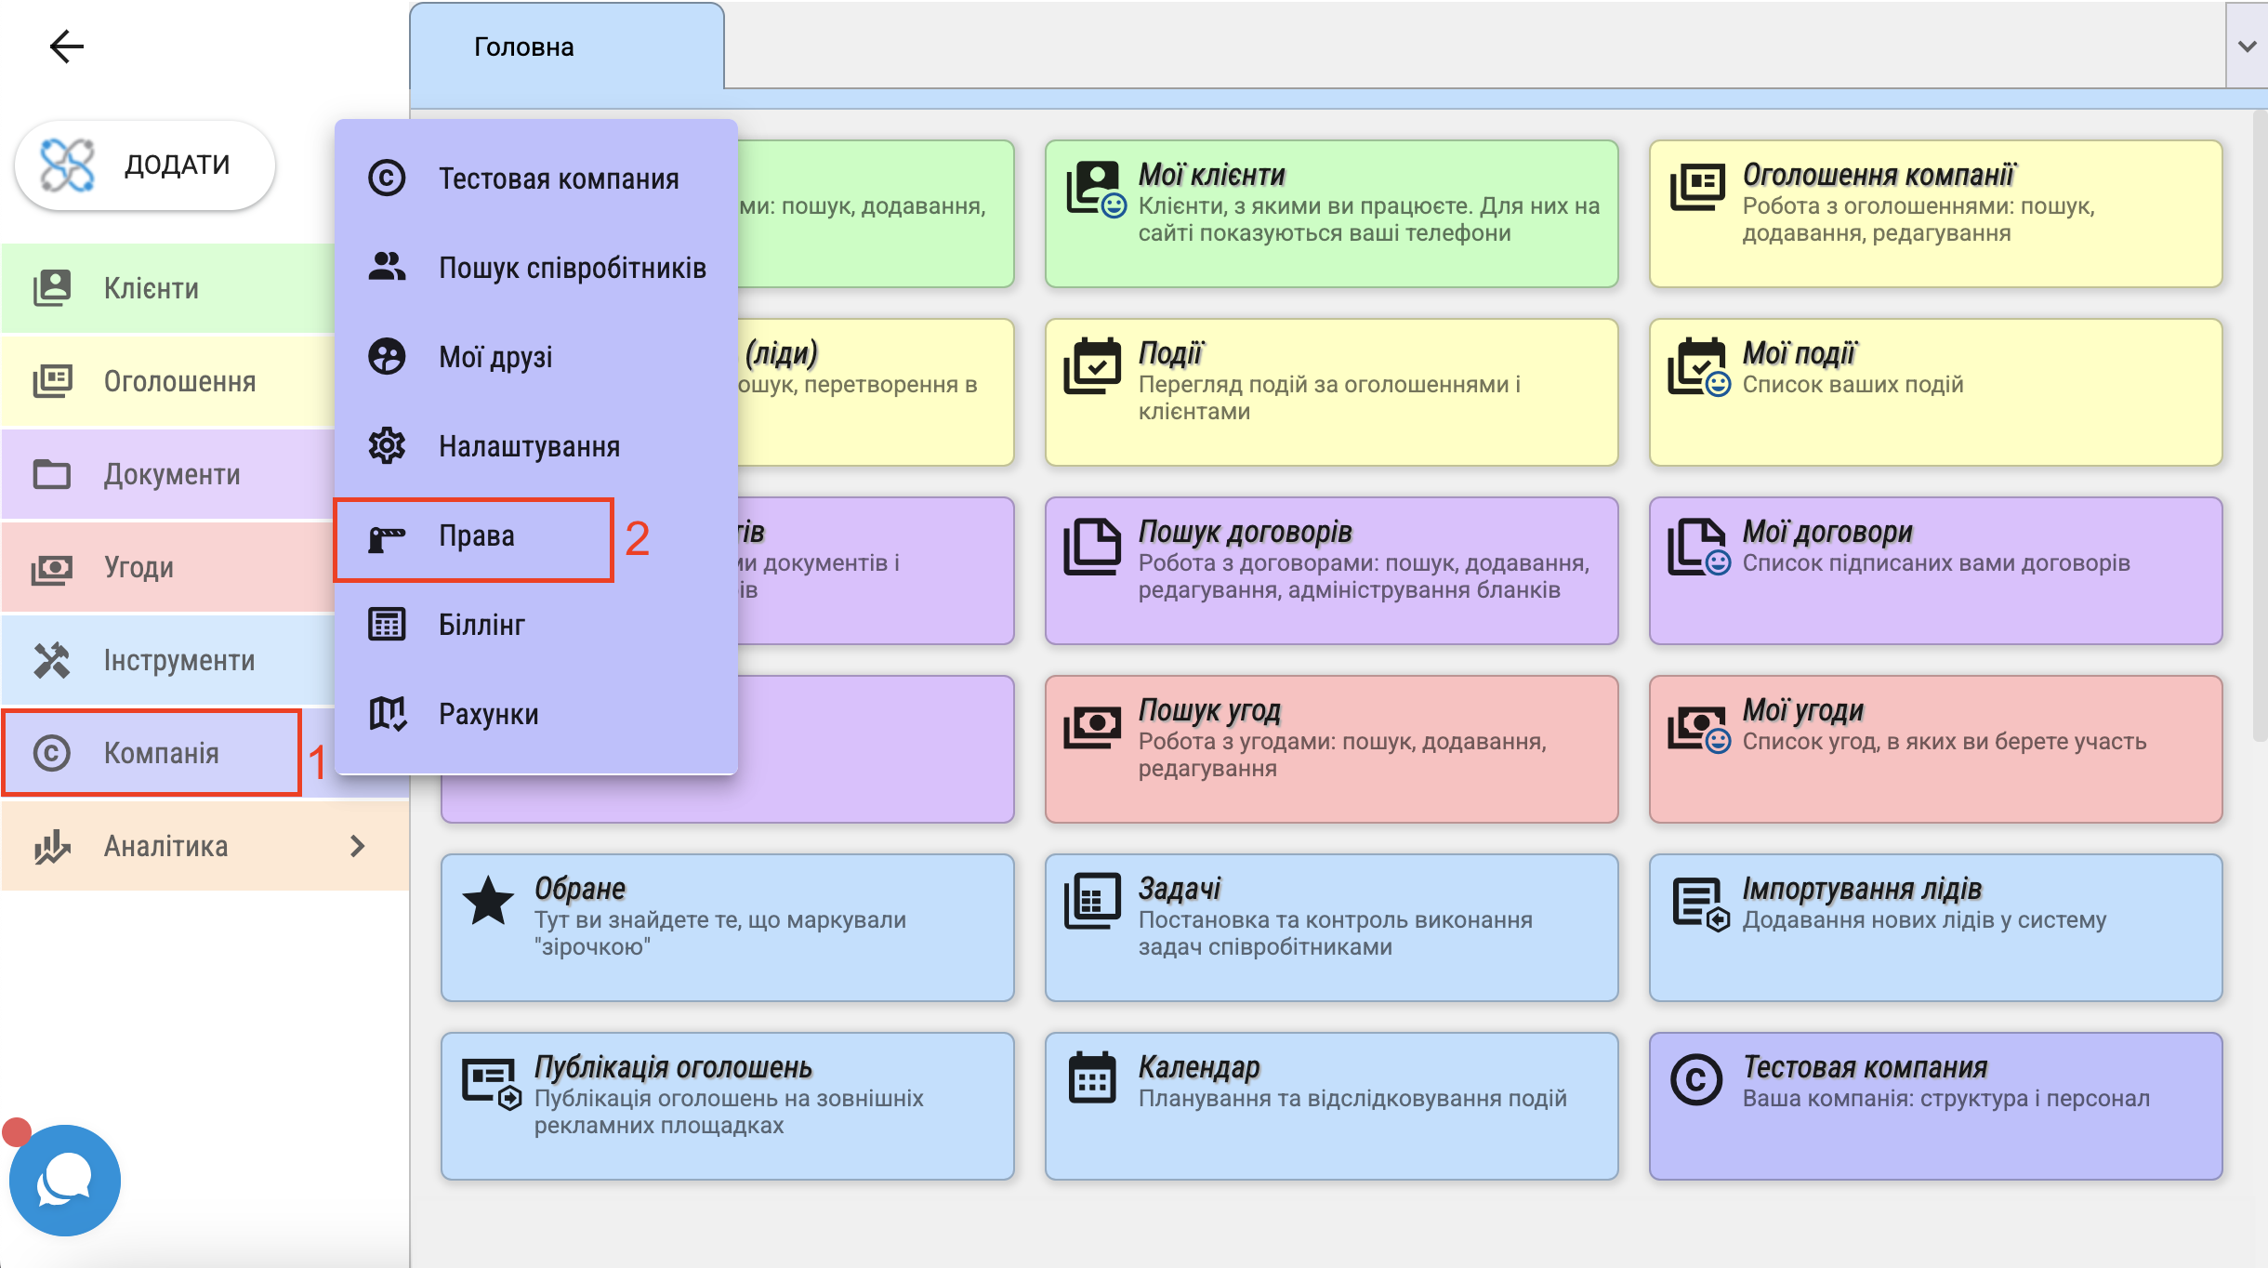The width and height of the screenshot is (2268, 1268).
Task: Click the copyright icon beside Тестовая компания menu item
Action: tap(387, 178)
